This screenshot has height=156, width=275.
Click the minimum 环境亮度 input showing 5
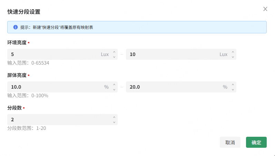[x=52, y=54]
